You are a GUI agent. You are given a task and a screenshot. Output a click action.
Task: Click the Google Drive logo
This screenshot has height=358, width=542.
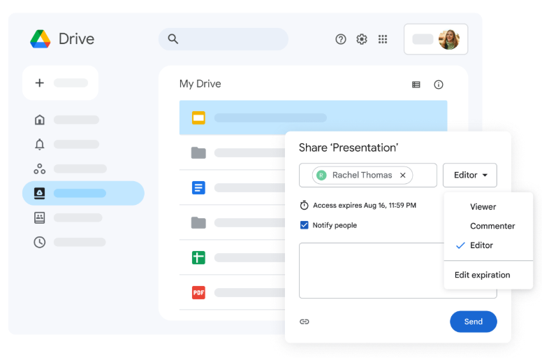pyautogui.click(x=41, y=38)
